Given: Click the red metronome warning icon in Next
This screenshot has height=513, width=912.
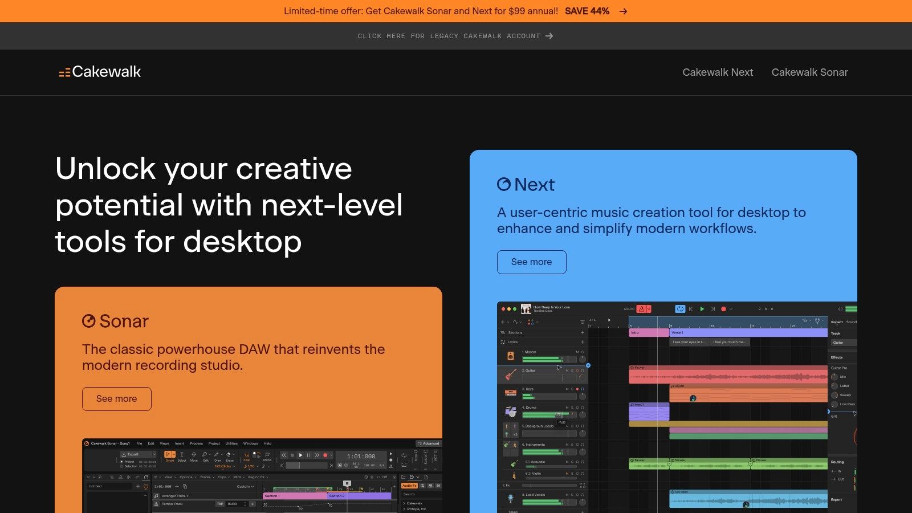Looking at the screenshot, I should (x=641, y=309).
